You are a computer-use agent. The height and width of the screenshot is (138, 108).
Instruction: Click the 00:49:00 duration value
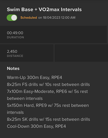[x=15, y=33]
